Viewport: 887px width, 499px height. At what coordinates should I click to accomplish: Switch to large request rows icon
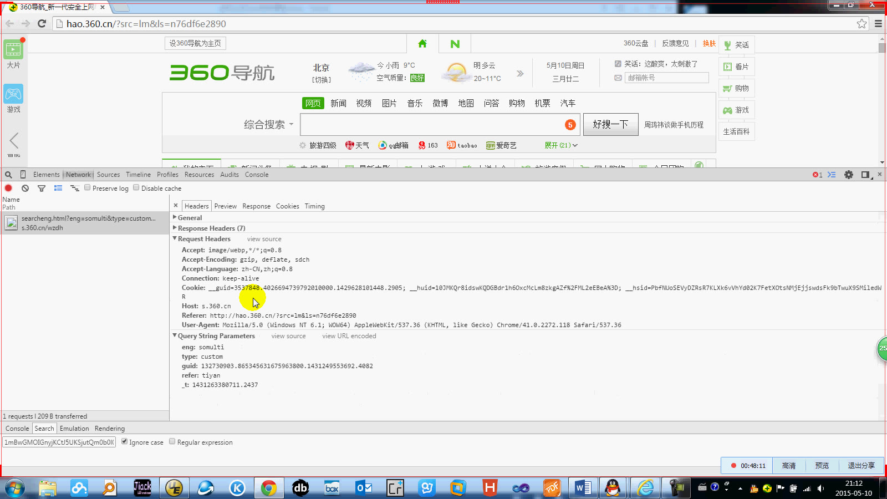point(58,189)
